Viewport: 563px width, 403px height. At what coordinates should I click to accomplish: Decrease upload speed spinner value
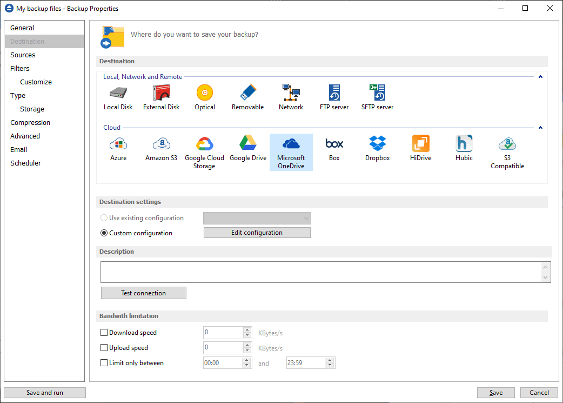tap(247, 351)
